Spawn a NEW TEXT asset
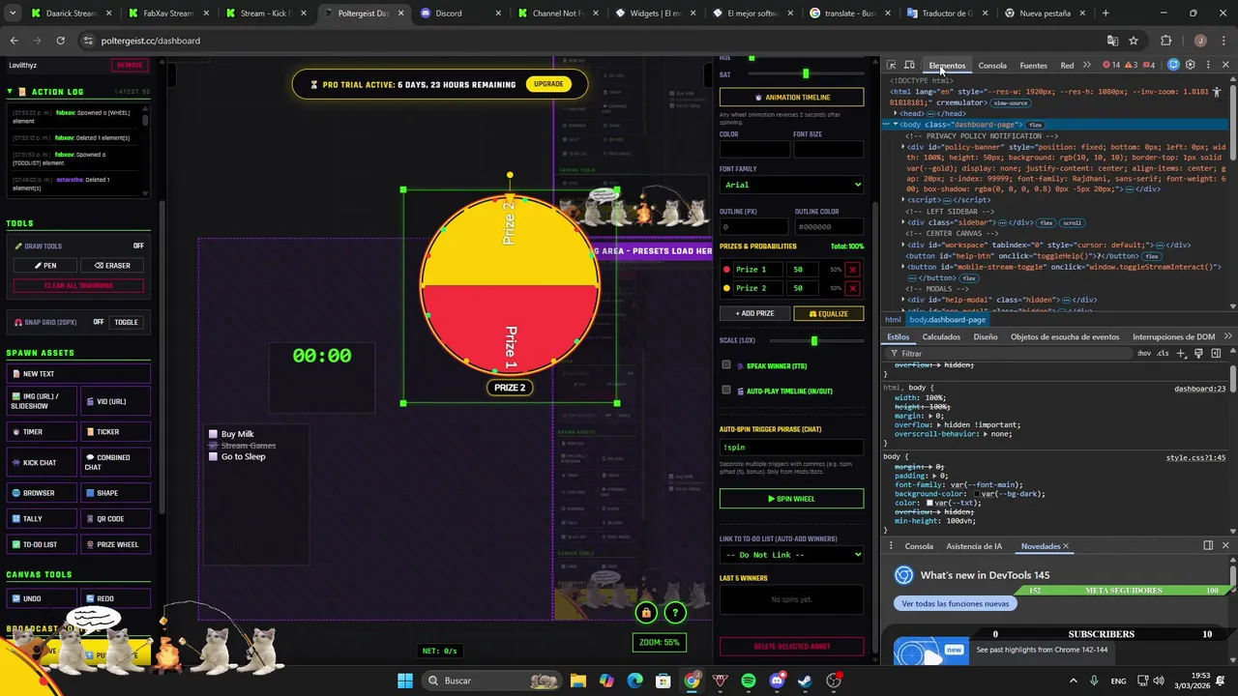 [78, 374]
